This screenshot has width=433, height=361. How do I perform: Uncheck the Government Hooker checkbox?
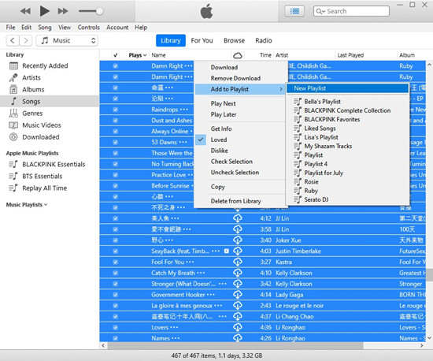point(116,295)
